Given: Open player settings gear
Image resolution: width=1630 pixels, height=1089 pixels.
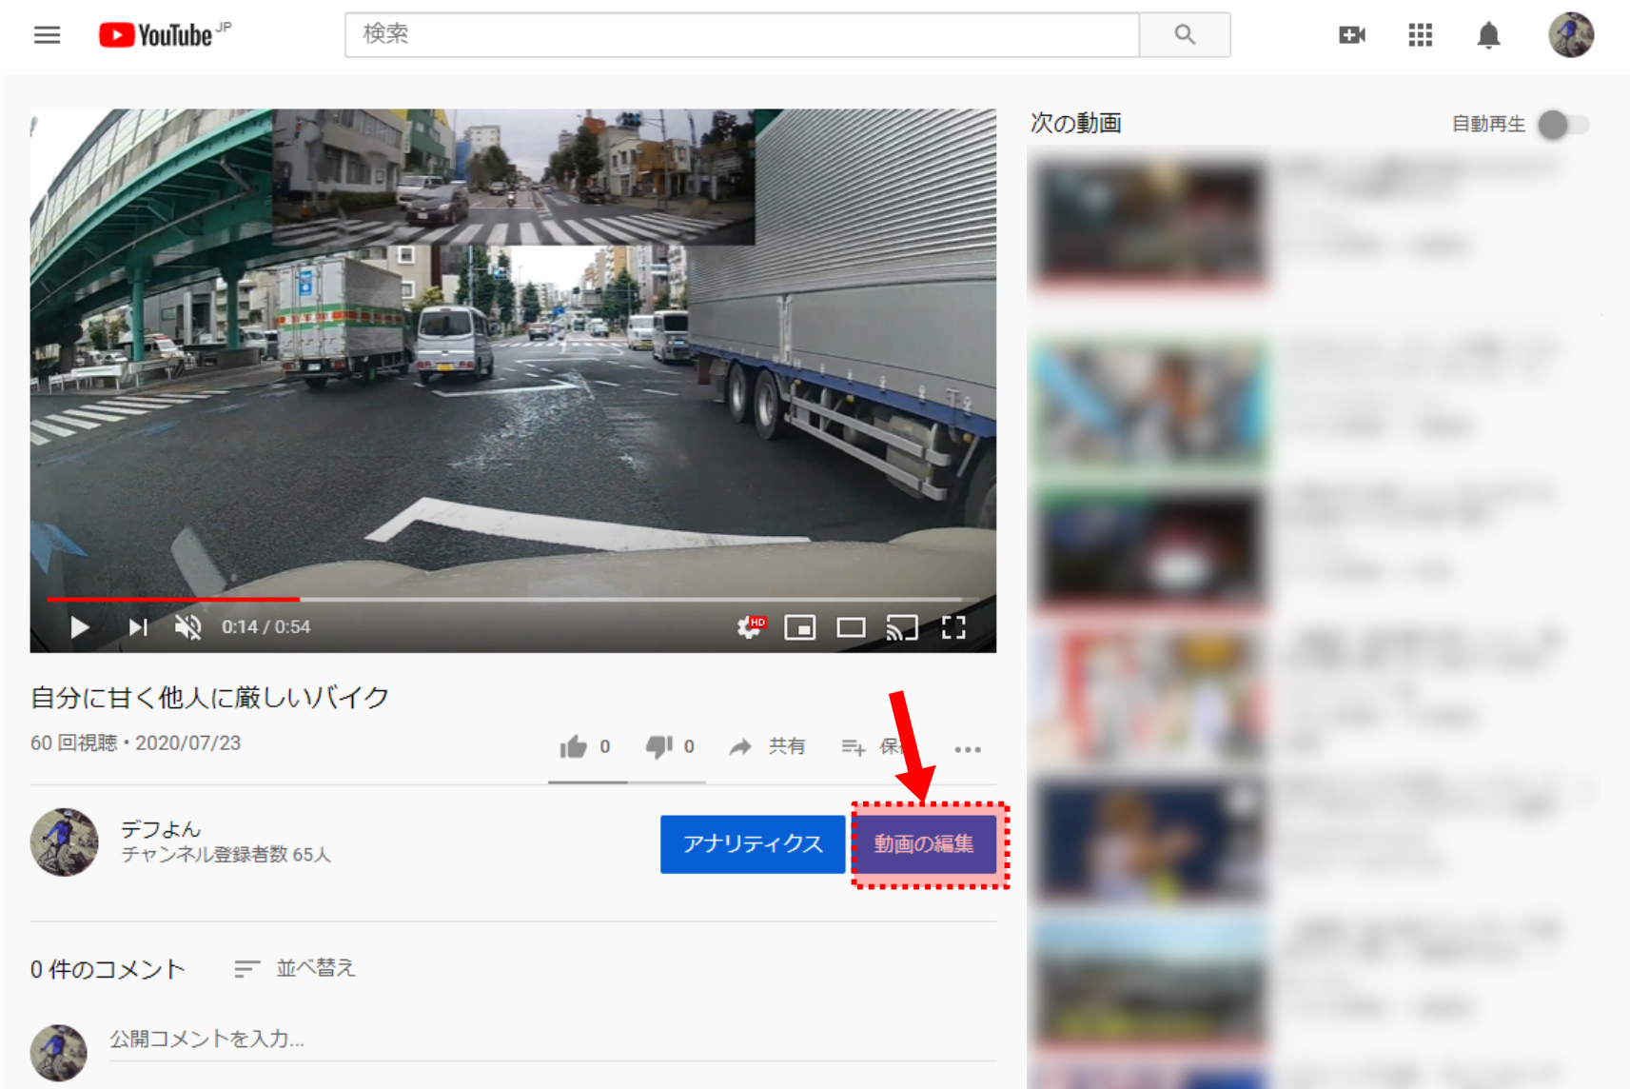Looking at the screenshot, I should [751, 627].
